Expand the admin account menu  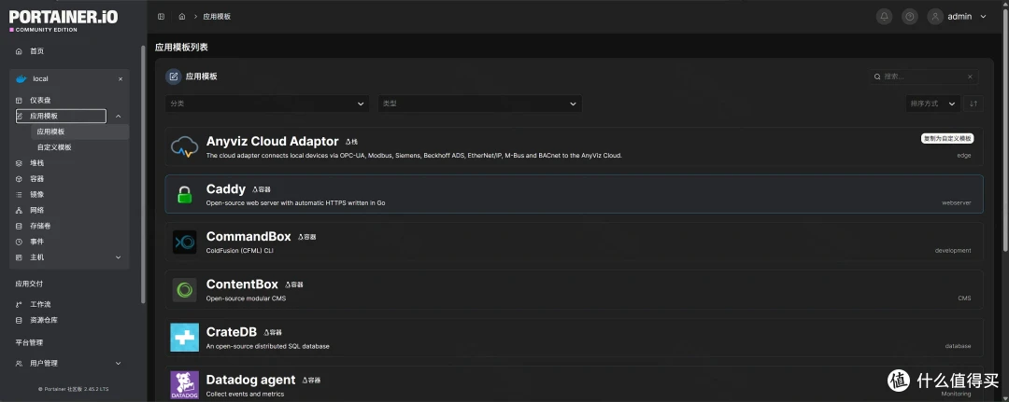coord(983,17)
